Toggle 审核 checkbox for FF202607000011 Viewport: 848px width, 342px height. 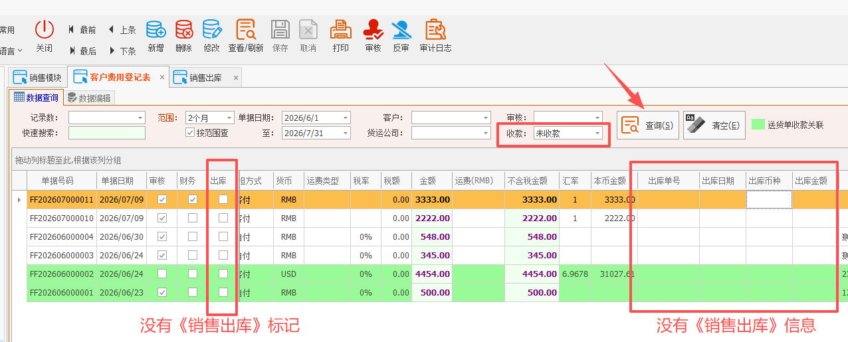point(162,199)
